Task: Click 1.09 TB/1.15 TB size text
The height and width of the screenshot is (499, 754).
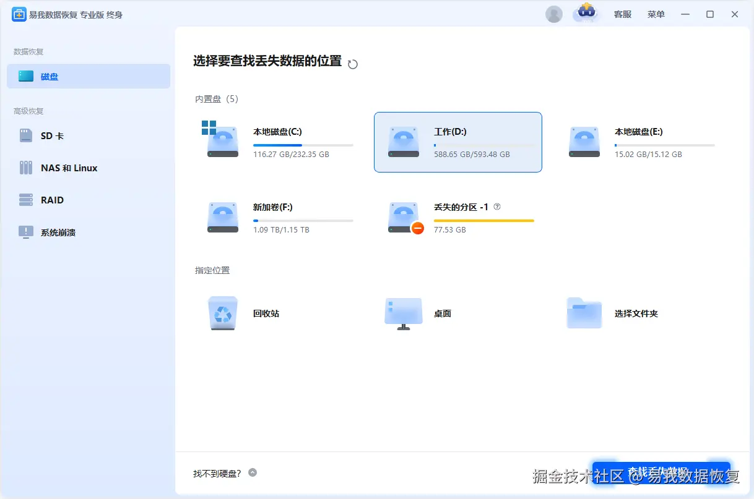Action: pos(281,229)
